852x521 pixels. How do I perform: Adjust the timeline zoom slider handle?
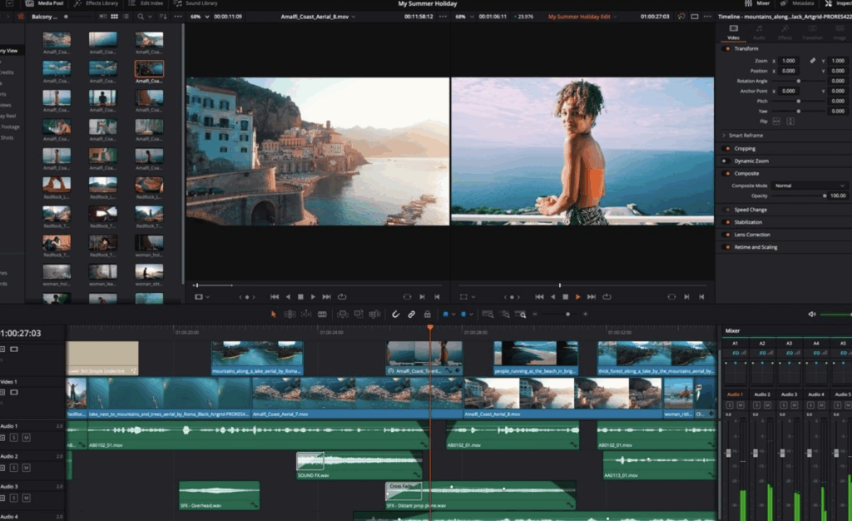coord(567,314)
